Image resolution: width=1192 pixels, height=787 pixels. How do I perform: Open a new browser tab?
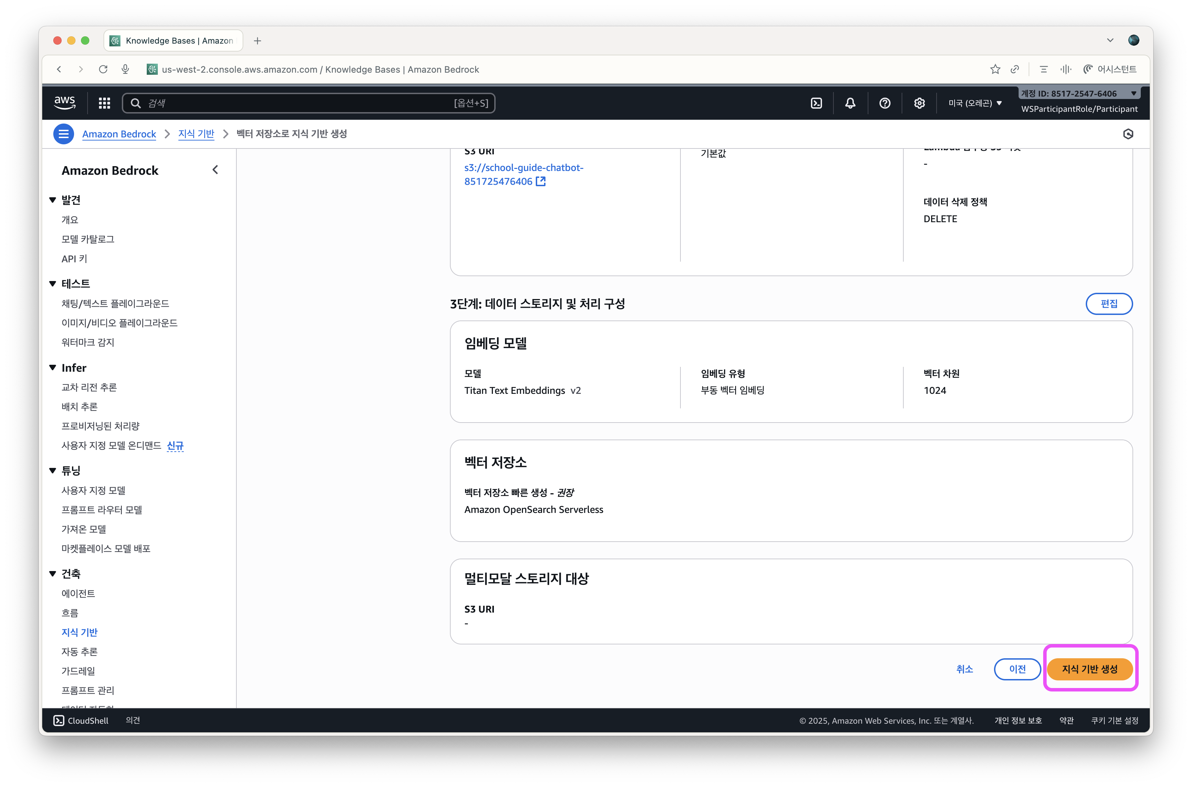click(258, 40)
